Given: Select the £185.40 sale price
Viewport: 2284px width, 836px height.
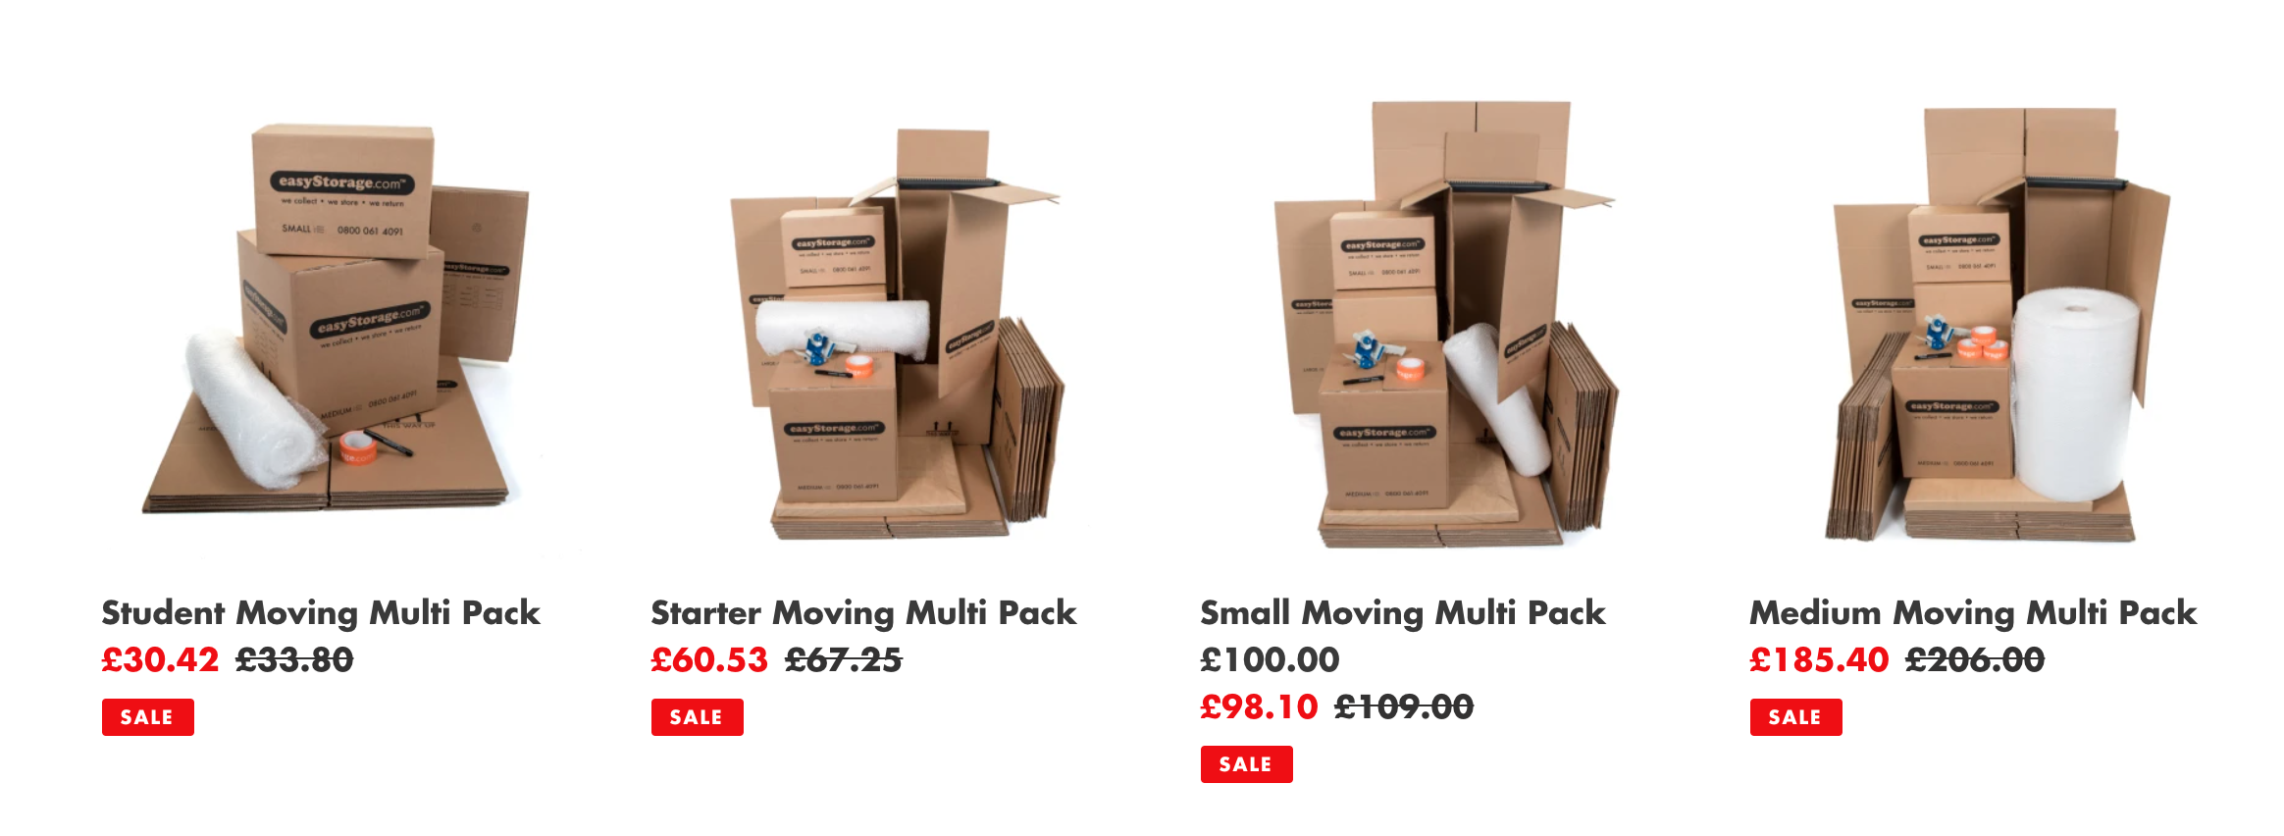Looking at the screenshot, I should coord(1819,659).
